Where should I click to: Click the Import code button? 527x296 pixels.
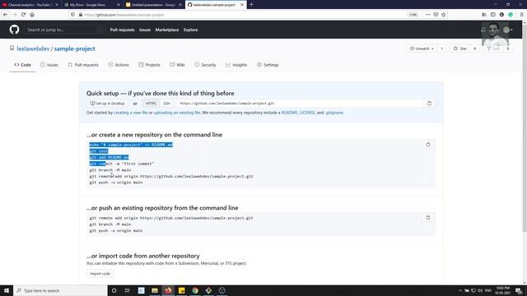[100, 274]
